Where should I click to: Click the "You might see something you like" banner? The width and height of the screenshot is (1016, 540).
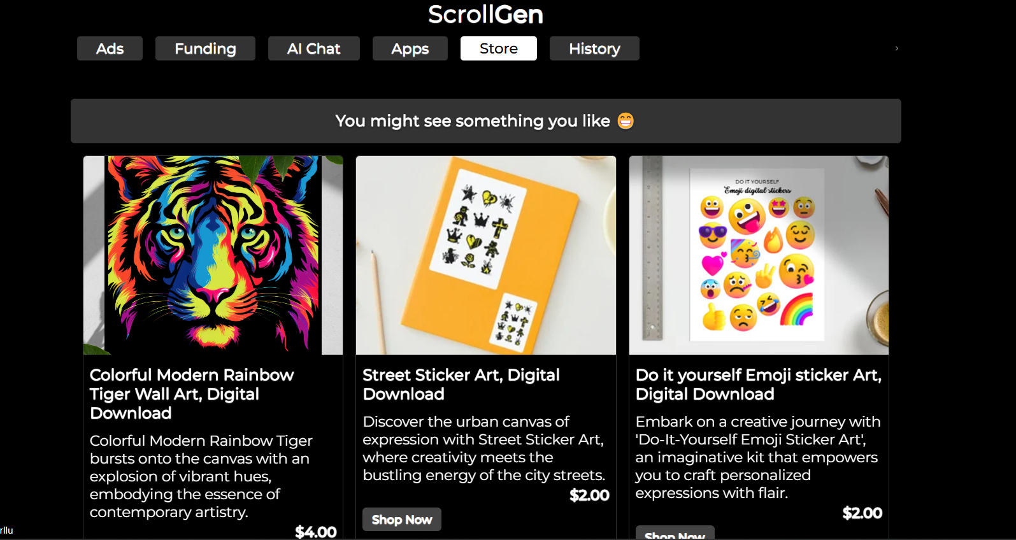pyautogui.click(x=471, y=121)
